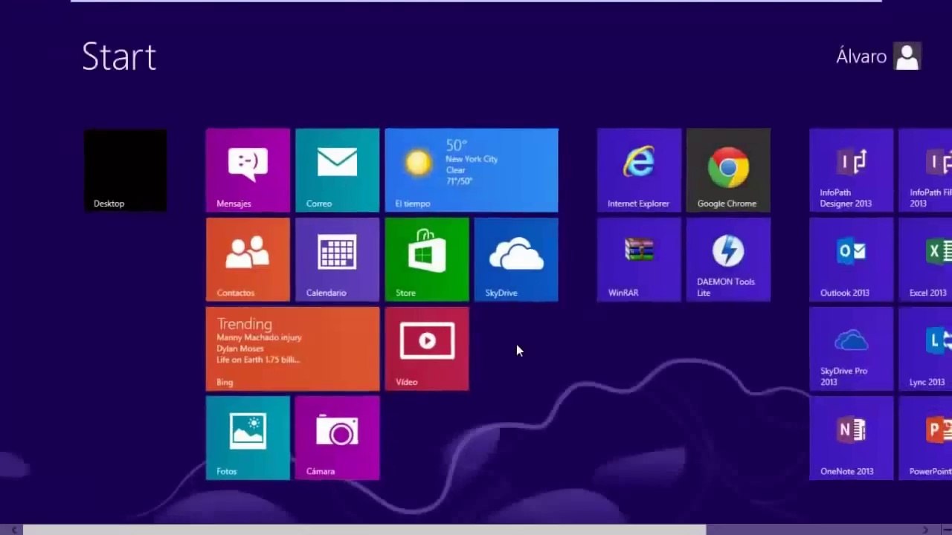Open InfoPath Designer 2013 tile

click(x=851, y=170)
